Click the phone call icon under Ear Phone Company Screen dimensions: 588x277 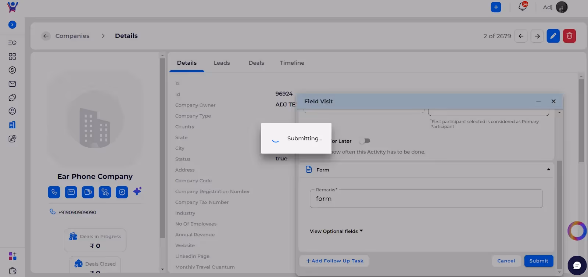click(x=54, y=192)
